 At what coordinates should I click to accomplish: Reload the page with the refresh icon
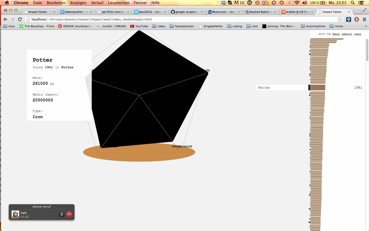[20, 19]
